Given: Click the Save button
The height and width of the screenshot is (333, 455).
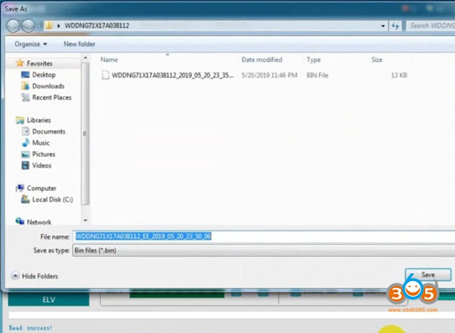Looking at the screenshot, I should tap(428, 275).
